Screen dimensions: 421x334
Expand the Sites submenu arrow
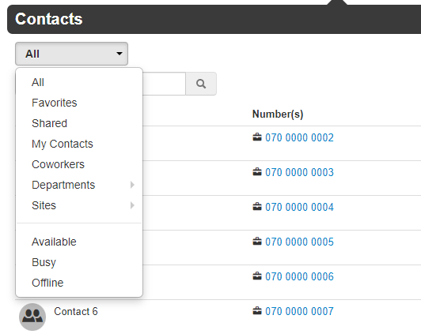tap(132, 205)
